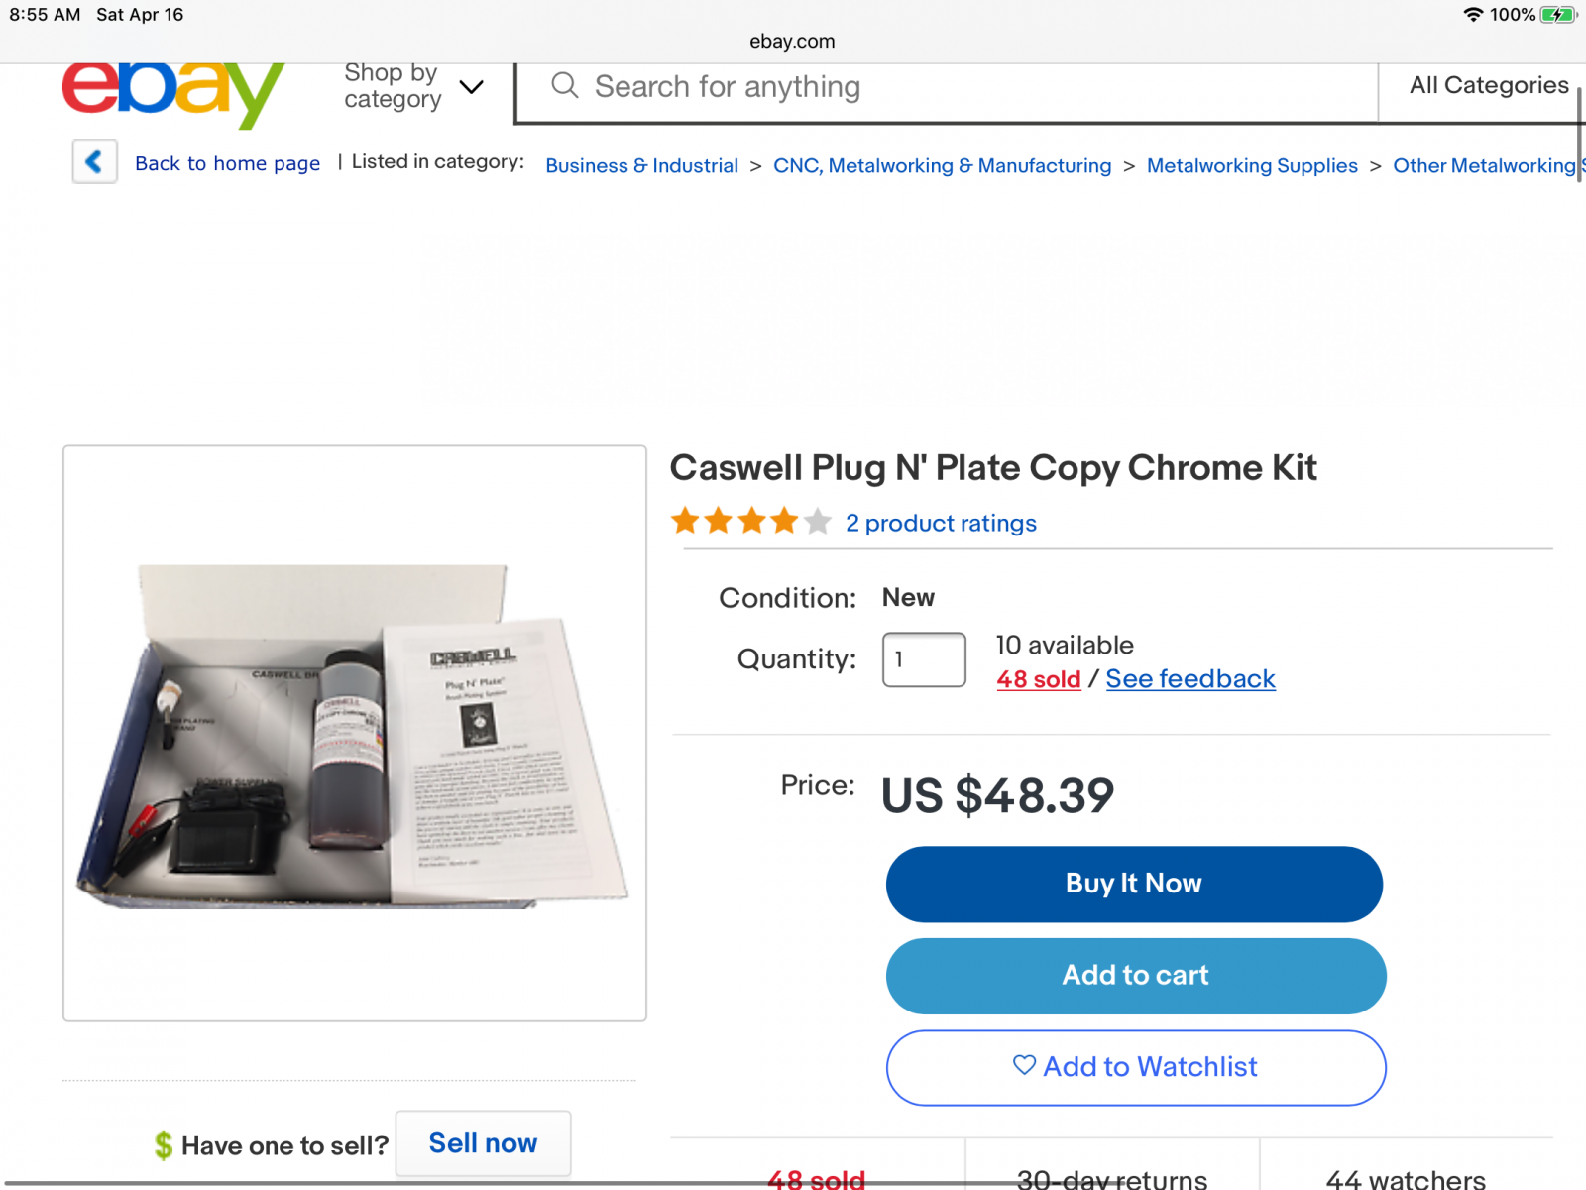The height and width of the screenshot is (1190, 1586).
Task: Click the search magnifier icon
Action: pyautogui.click(x=565, y=86)
